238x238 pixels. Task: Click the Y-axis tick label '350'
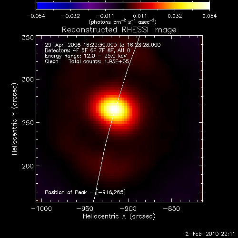pos(28,38)
